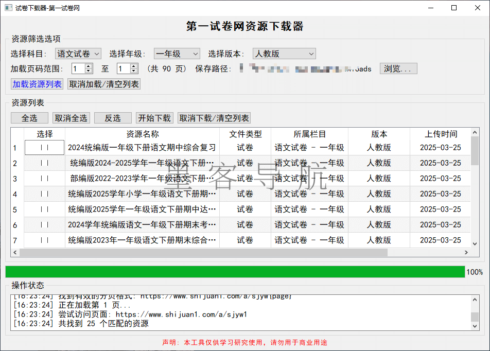Screen dimensions: 490x351
Task: Click the 全选 button
Action: [x=29, y=118]
